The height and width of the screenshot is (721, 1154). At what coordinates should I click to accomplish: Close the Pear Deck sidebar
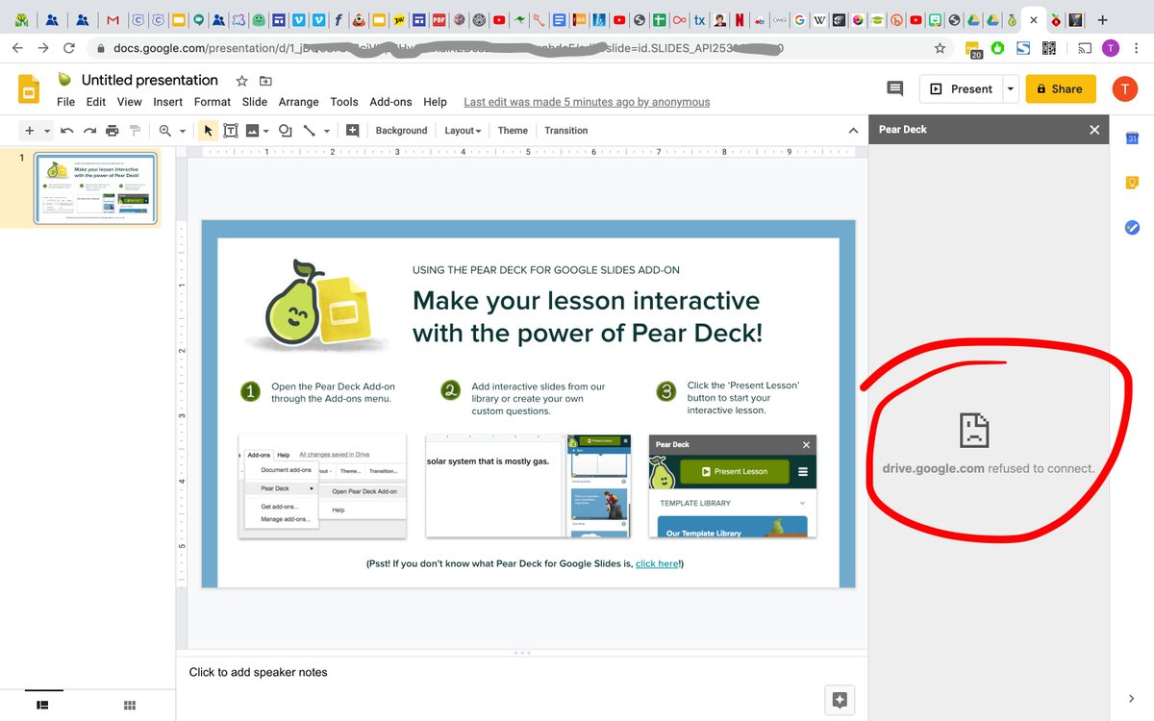(1094, 130)
